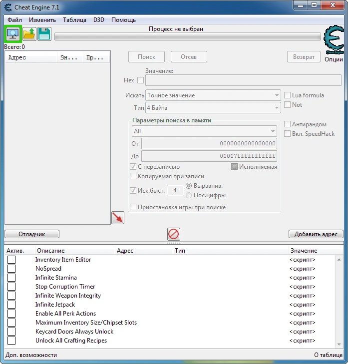
Task: Enable the Антирандом checkbox
Action: (x=287, y=124)
